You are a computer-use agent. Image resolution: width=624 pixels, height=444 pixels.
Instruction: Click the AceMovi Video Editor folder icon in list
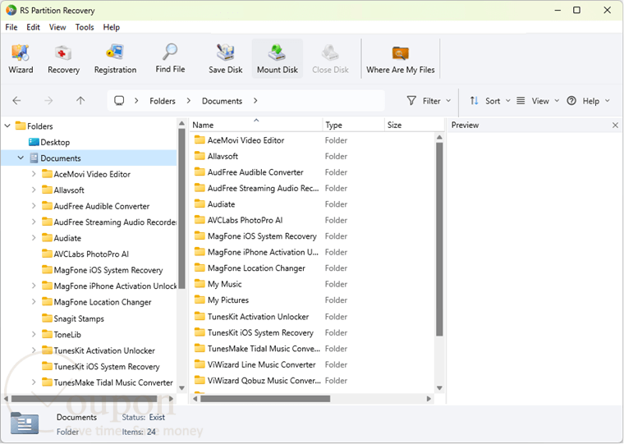click(x=200, y=140)
